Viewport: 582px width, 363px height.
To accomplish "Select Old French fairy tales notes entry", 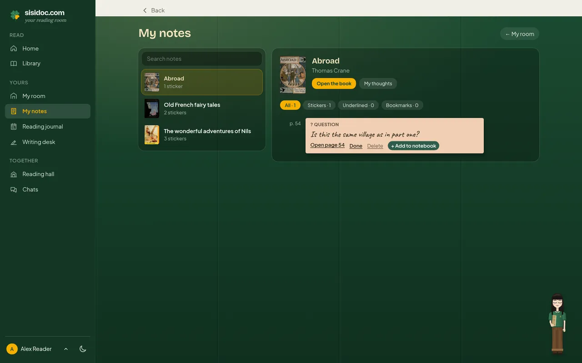I will [x=202, y=108].
